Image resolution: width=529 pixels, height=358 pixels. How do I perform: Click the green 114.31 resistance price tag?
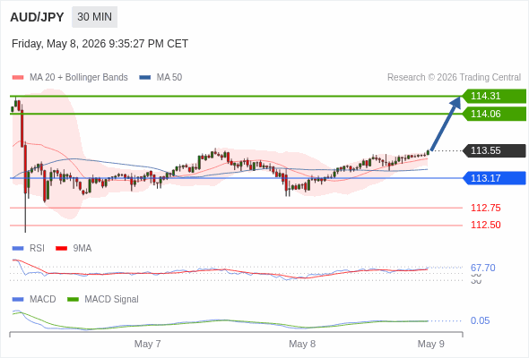(x=494, y=96)
